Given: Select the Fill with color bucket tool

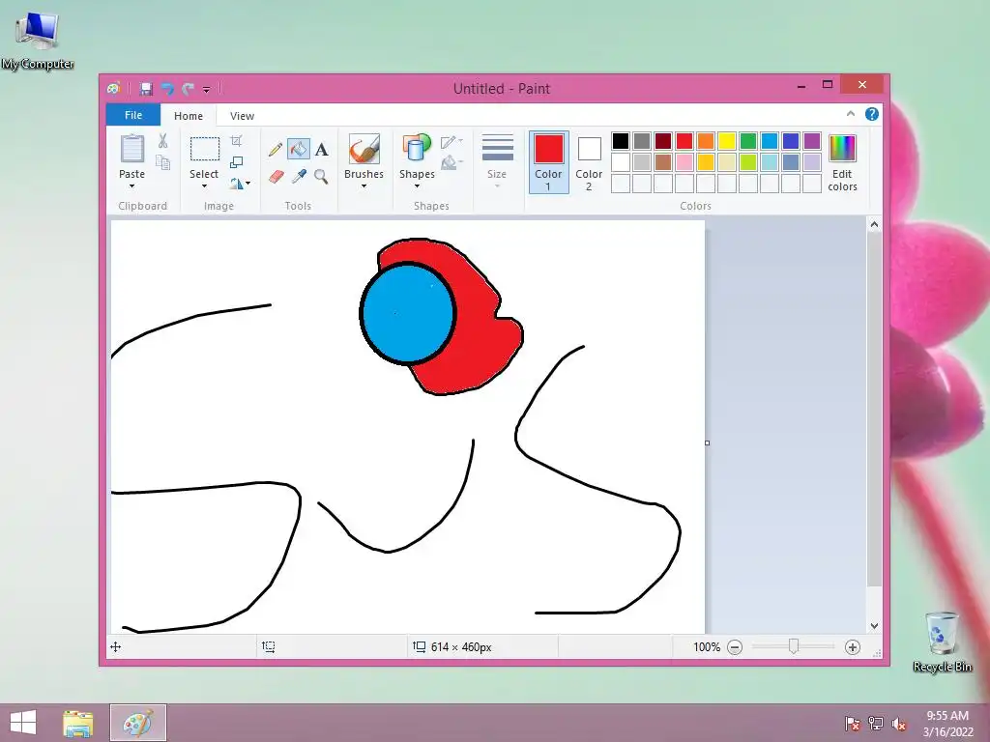Looking at the screenshot, I should (298, 150).
